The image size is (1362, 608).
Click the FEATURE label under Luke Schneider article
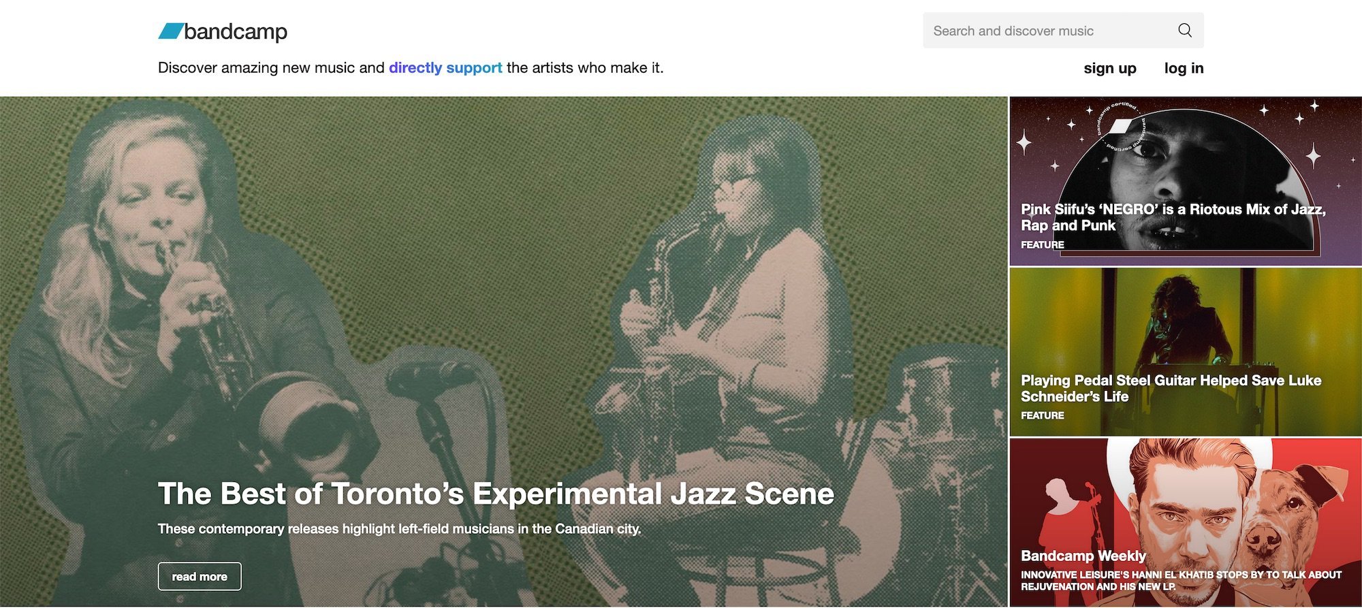point(1043,414)
